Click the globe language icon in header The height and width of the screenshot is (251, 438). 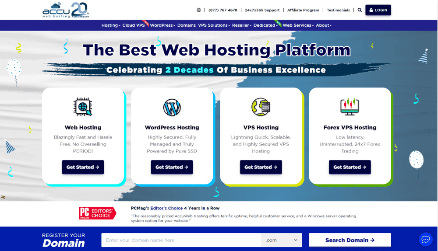click(x=198, y=10)
